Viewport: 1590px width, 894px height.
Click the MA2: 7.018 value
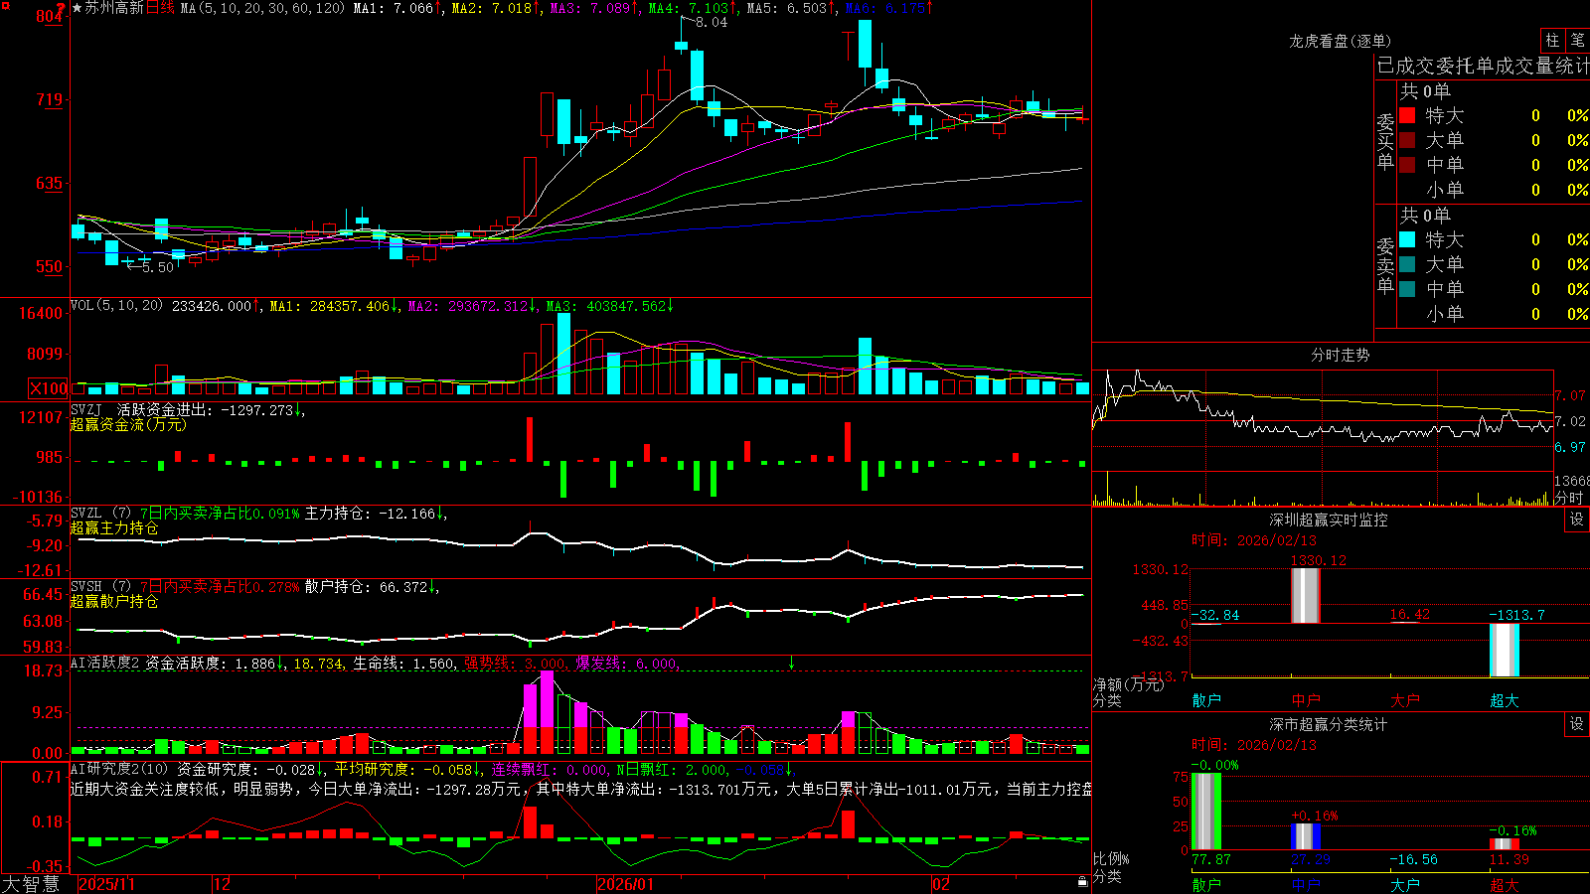pos(492,8)
